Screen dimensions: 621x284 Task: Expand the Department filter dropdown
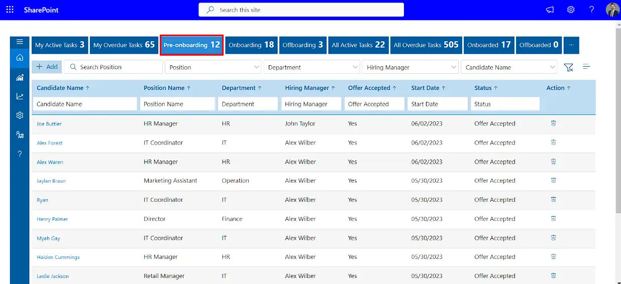click(x=312, y=67)
